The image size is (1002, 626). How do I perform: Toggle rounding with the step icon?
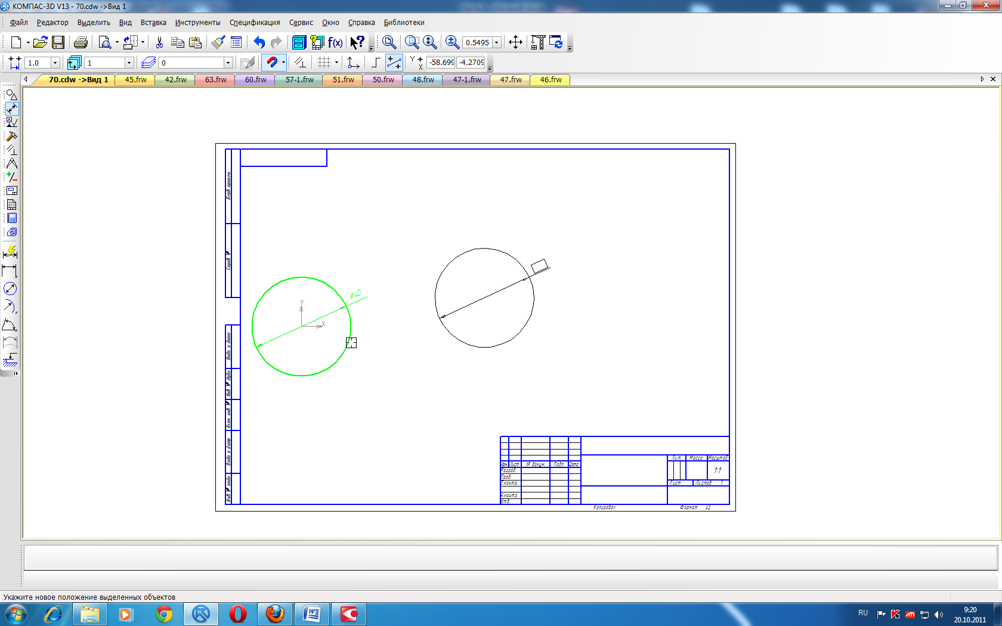(376, 62)
